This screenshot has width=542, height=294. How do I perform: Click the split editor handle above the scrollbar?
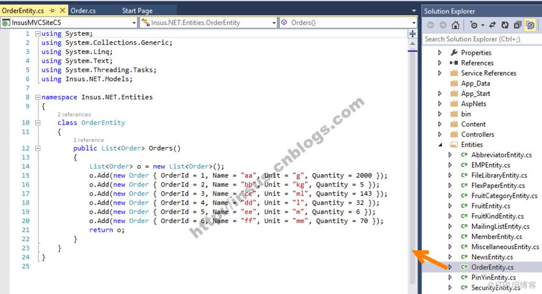pyautogui.click(x=412, y=34)
